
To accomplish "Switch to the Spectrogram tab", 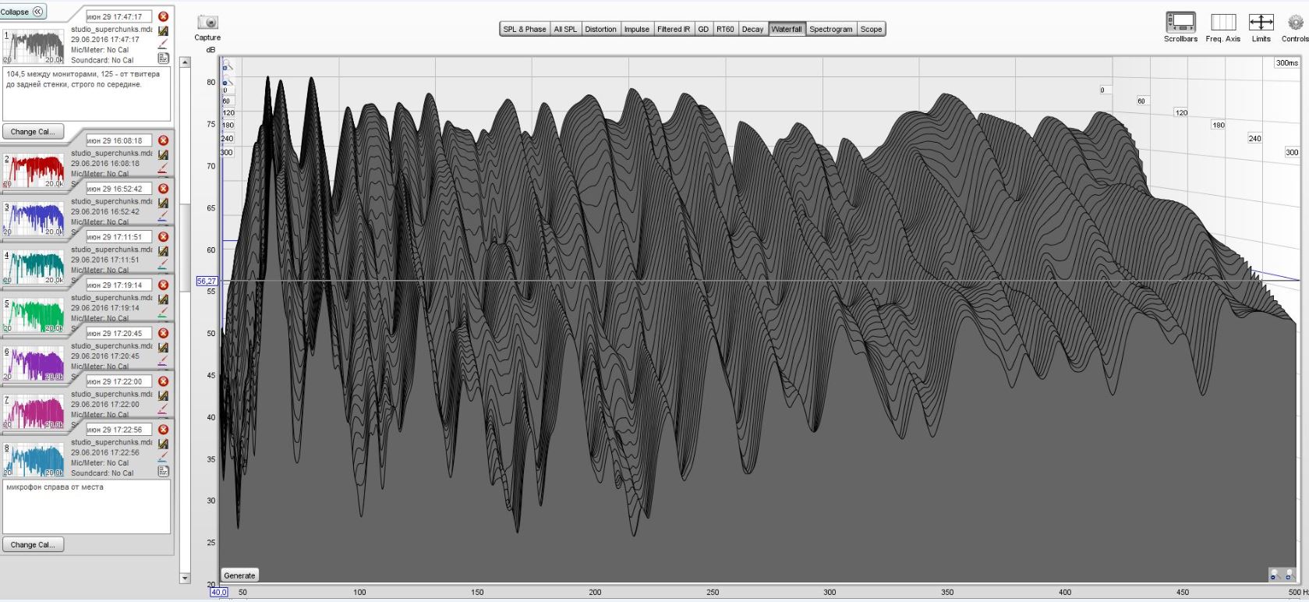I will 830,30.
